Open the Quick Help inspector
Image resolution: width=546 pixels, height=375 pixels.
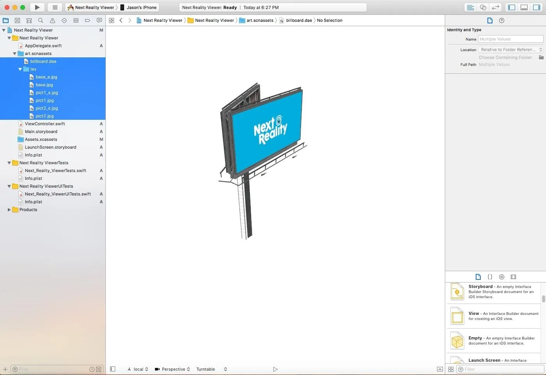pos(502,20)
